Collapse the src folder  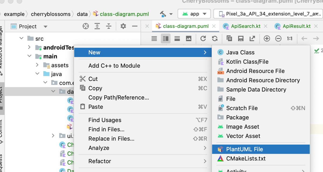22,39
